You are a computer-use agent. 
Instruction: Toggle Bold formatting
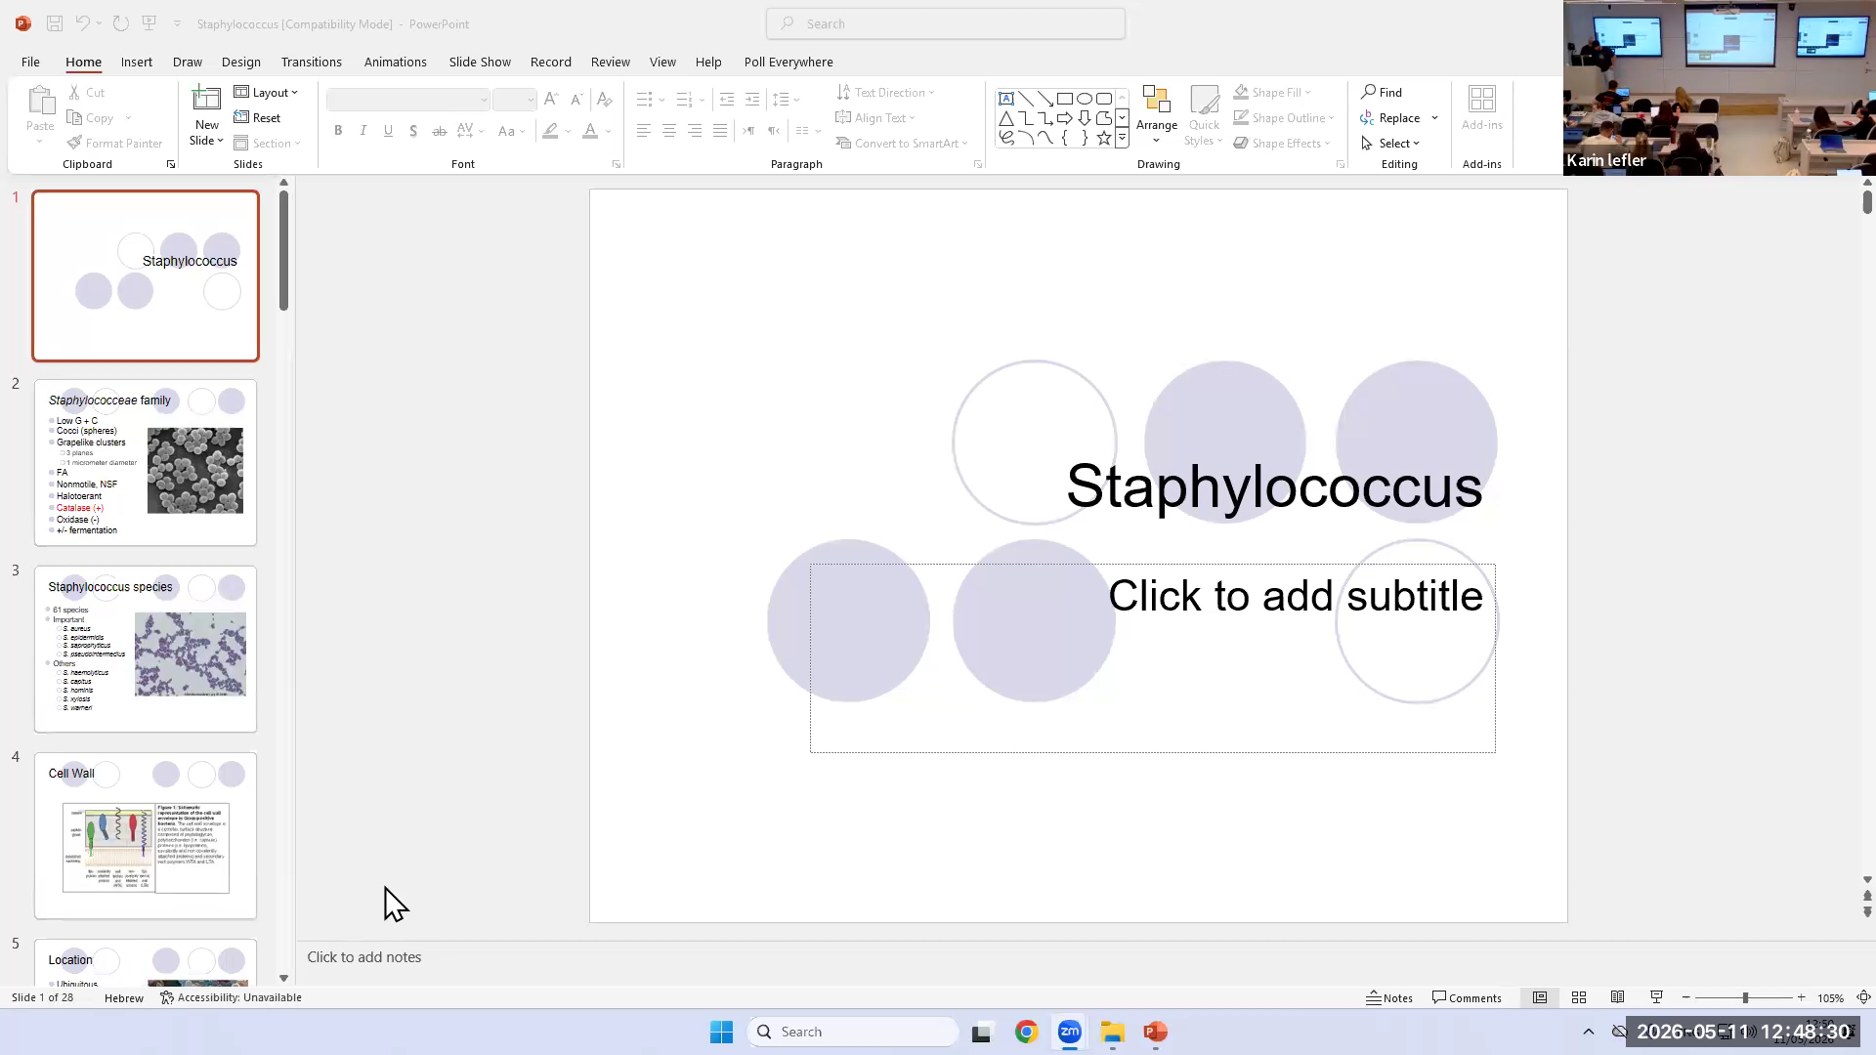pos(338,131)
